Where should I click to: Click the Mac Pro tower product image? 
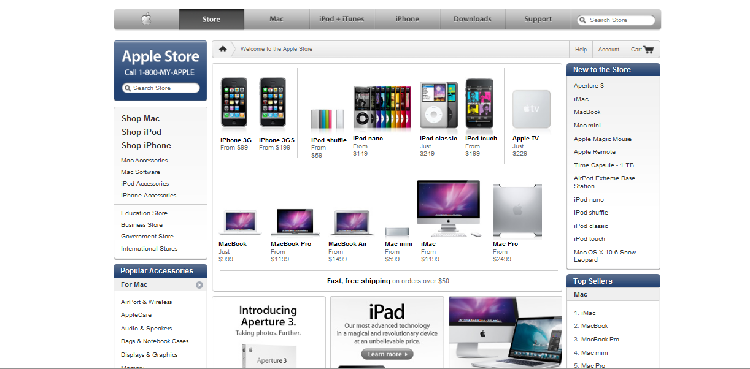pos(517,208)
